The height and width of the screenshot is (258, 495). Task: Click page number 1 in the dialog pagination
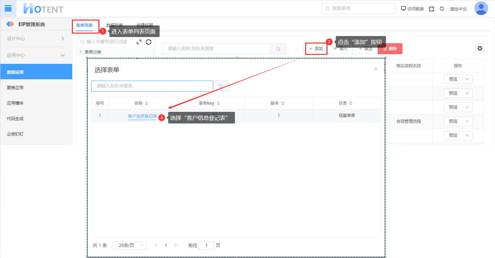(166, 245)
